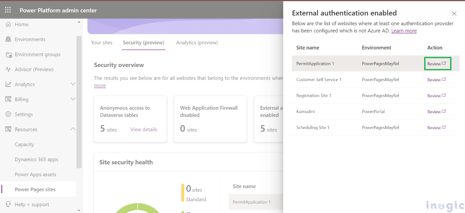
Task: Click external link icon for Registration Site 1
Action: (444, 95)
